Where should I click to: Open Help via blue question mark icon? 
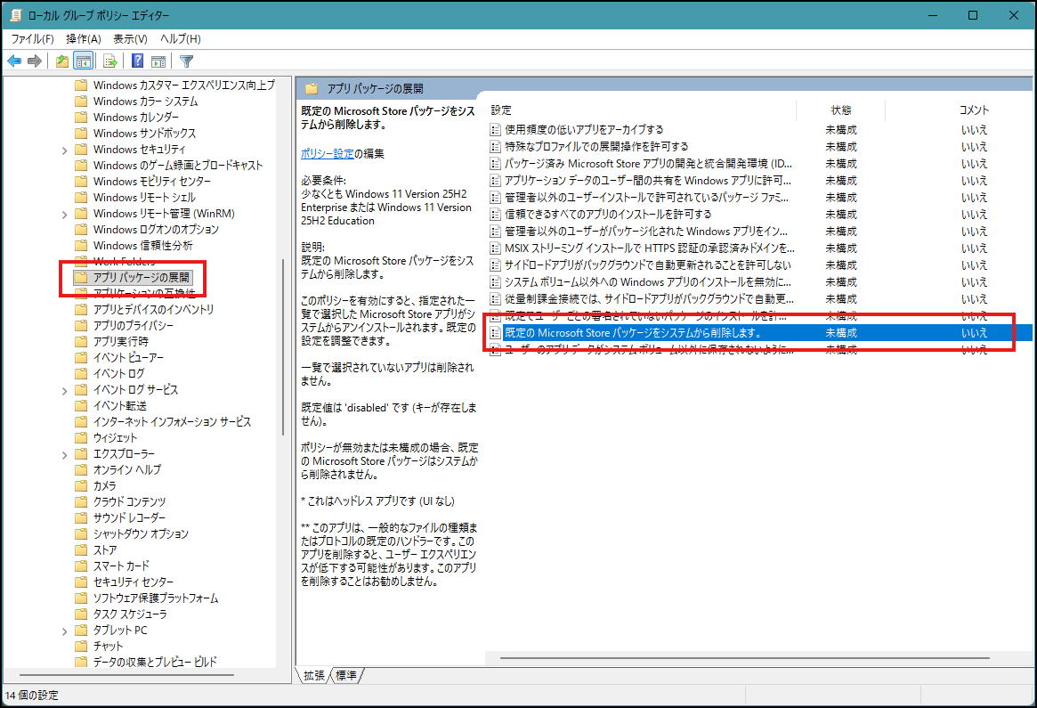tap(137, 61)
